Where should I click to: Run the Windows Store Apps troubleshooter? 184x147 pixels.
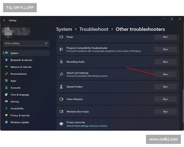coord(165,111)
